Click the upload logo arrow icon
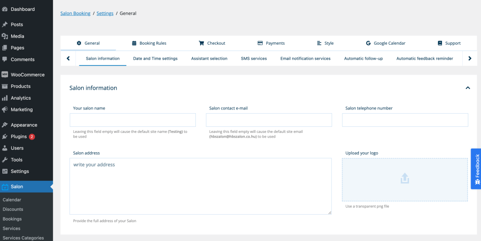The height and width of the screenshot is (241, 481). click(404, 179)
